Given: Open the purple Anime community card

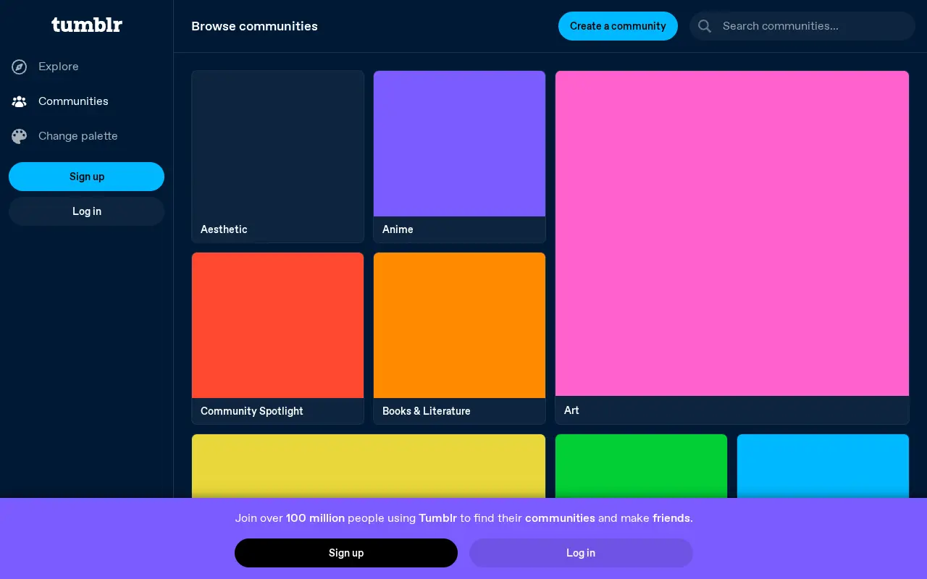Looking at the screenshot, I should tap(459, 156).
